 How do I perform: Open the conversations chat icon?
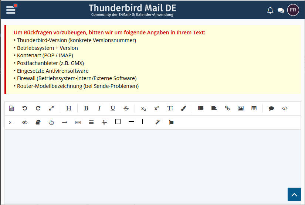281,10
